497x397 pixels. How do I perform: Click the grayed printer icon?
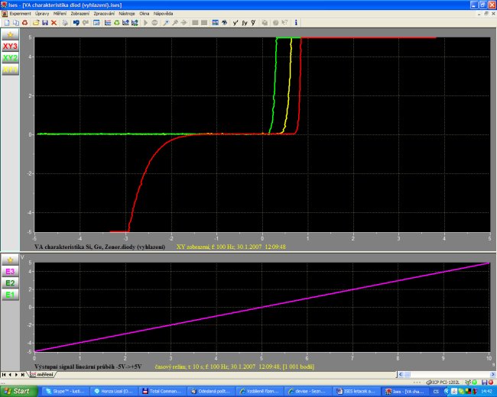pos(65,23)
